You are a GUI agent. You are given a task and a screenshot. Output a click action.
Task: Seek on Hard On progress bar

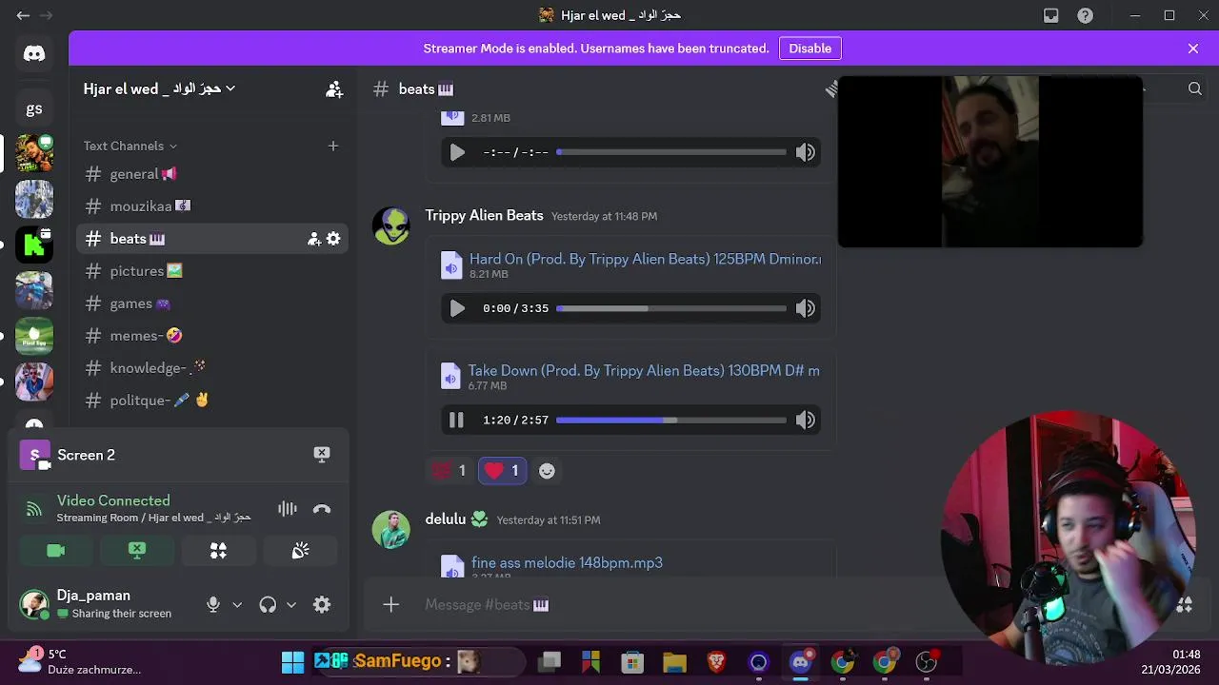[671, 308]
